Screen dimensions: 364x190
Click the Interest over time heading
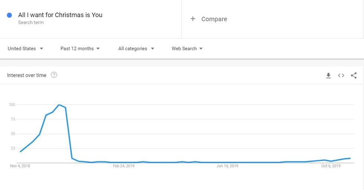coord(27,75)
